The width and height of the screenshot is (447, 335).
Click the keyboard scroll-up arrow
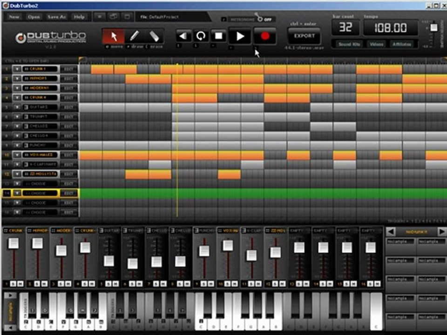pos(10,295)
